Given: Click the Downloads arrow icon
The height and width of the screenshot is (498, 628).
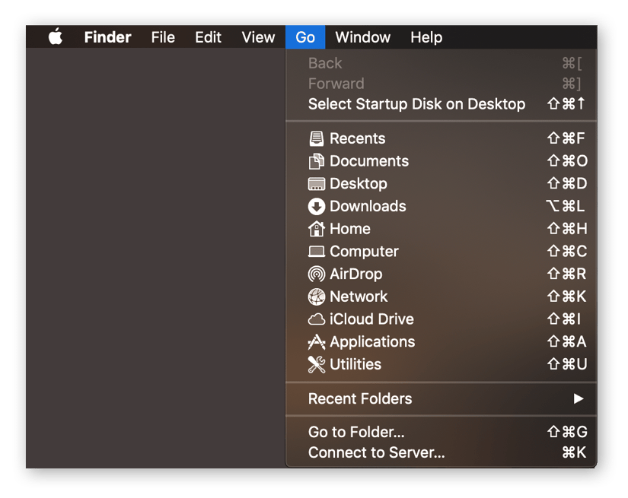Looking at the screenshot, I should click(317, 205).
